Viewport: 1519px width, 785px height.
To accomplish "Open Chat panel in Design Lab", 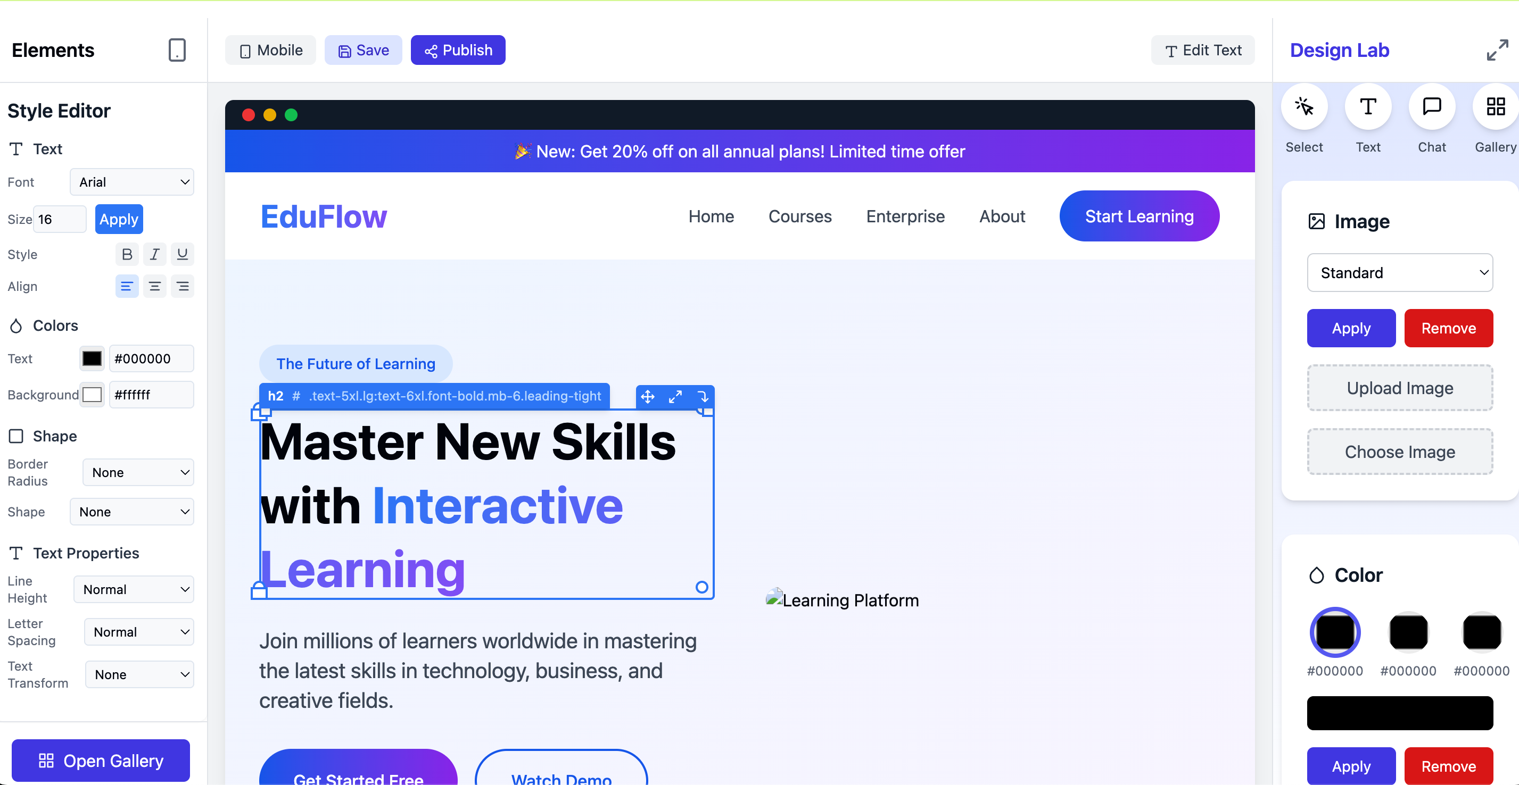I will point(1432,108).
